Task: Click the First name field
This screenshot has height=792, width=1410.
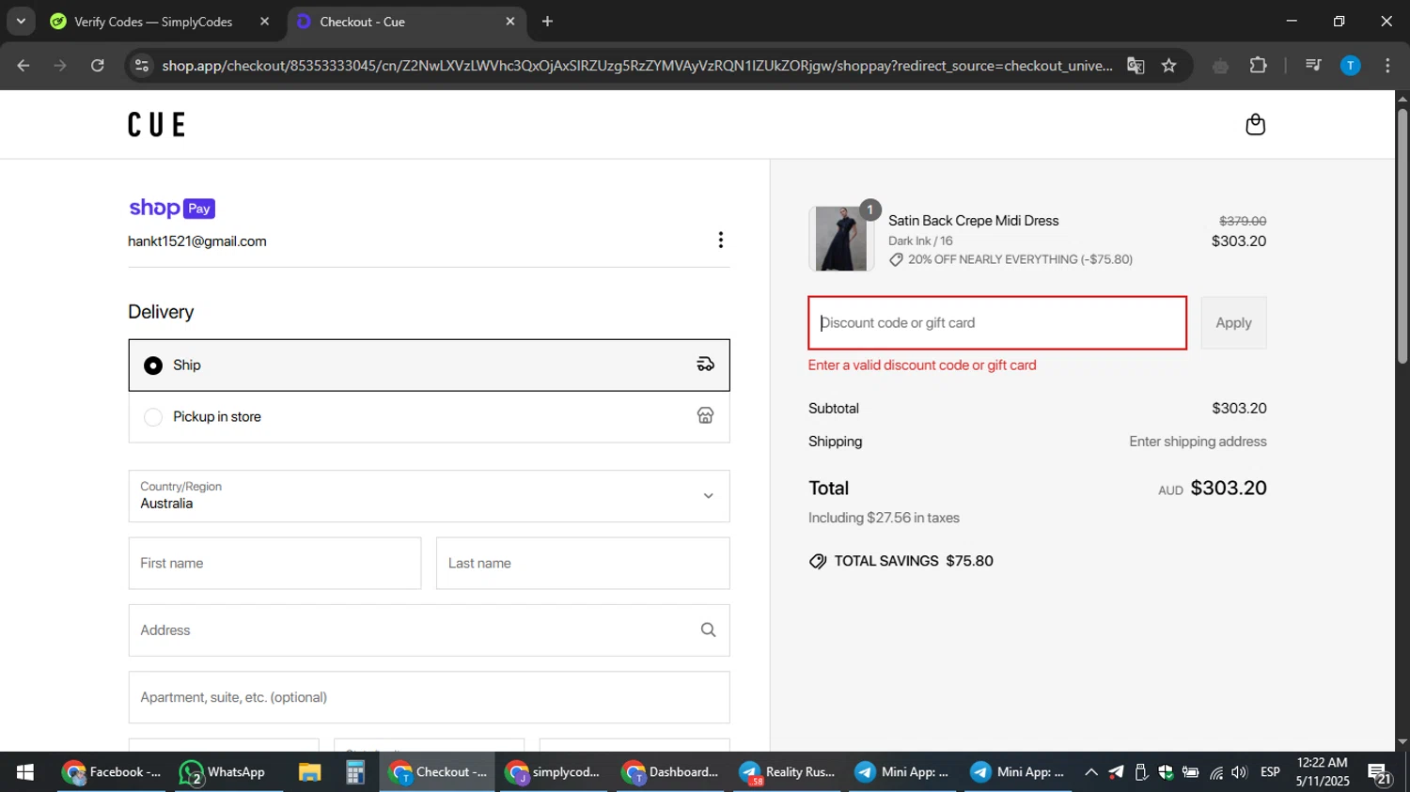Action: [274, 564]
